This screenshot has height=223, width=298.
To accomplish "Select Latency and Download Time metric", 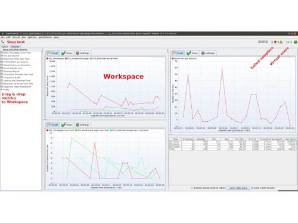I will click(x=15, y=81).
